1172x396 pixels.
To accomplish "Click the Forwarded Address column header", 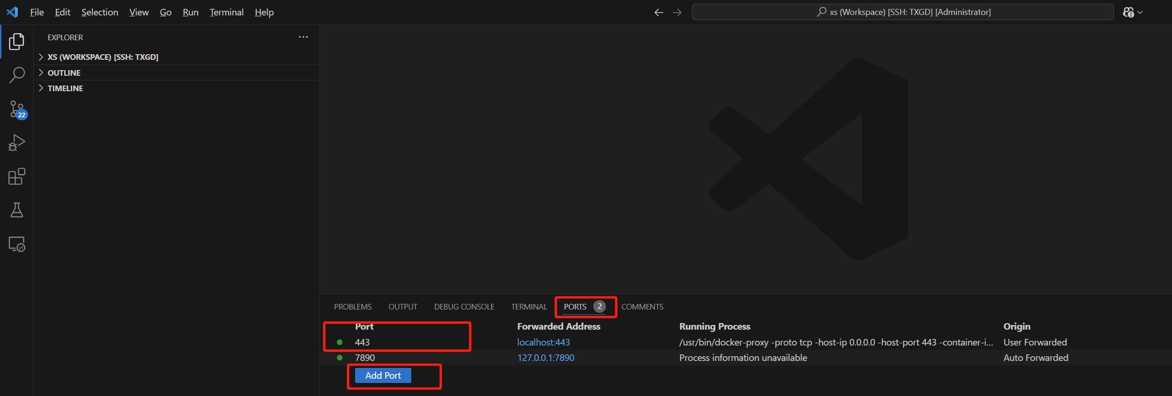I will pyautogui.click(x=559, y=326).
